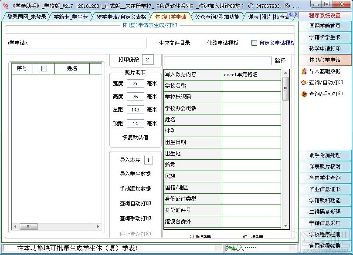Open 省内学生查询 in the sidebar

tap(325, 178)
